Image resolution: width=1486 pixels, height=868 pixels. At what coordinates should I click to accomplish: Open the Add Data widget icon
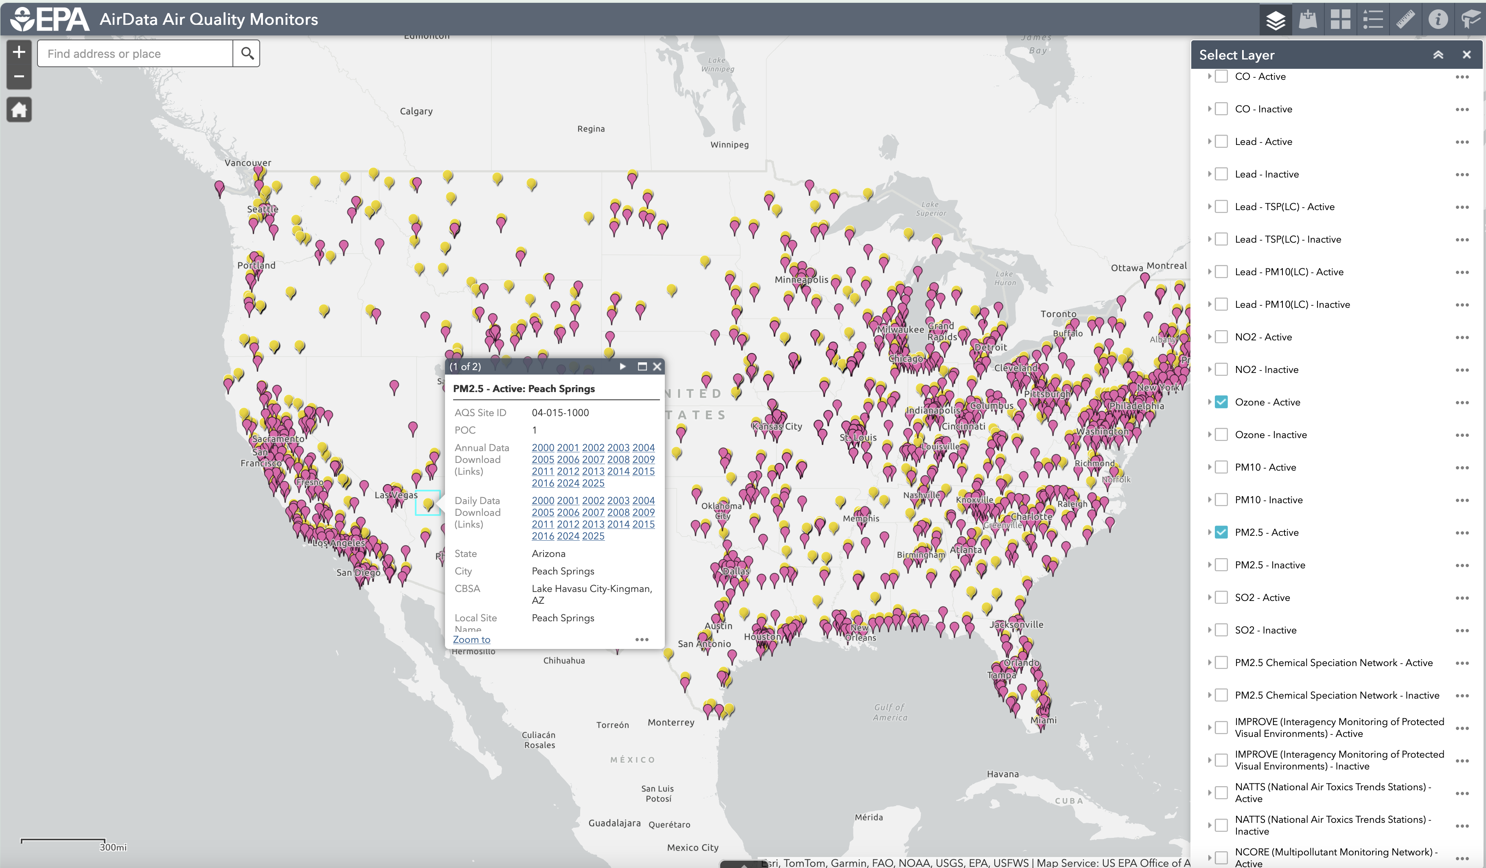coord(1308,20)
